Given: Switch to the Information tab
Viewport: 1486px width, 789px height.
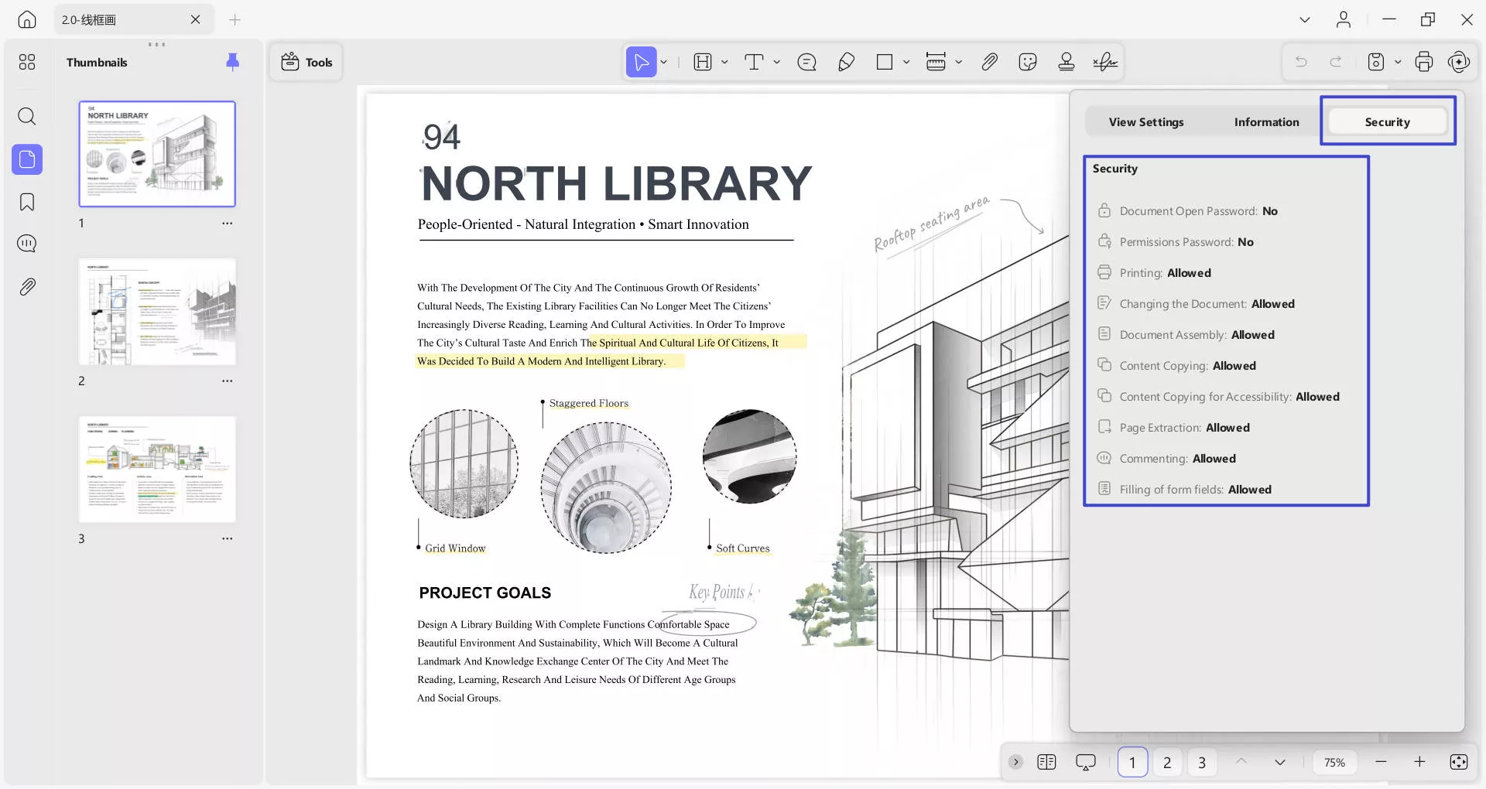Looking at the screenshot, I should [x=1266, y=122].
